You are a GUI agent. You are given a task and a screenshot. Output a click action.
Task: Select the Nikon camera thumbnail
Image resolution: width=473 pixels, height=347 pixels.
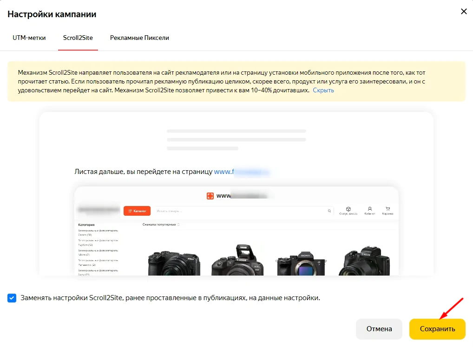[174, 263]
